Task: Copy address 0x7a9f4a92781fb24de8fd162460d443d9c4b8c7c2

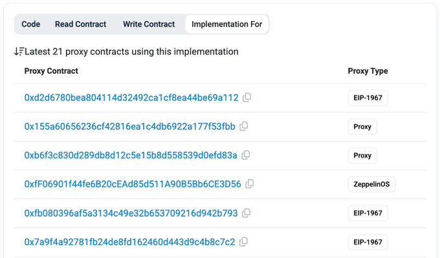Action: click(243, 242)
